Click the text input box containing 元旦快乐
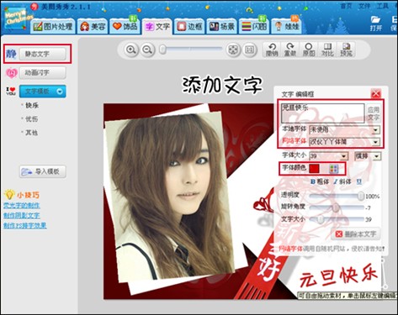The height and width of the screenshot is (315, 398). tap(322, 113)
